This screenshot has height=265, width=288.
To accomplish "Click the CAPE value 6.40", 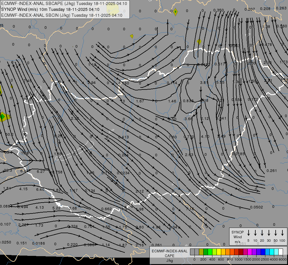I will (x=40, y=189).
